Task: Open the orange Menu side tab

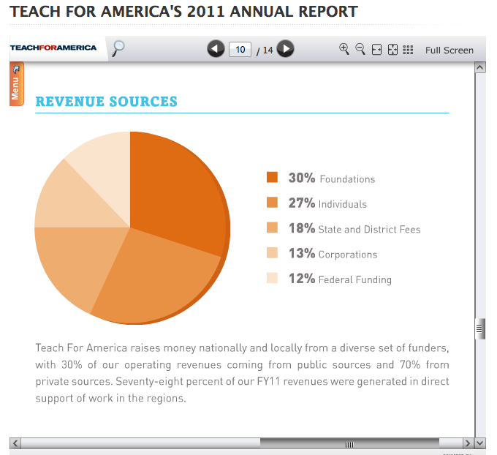Action: tap(16, 84)
